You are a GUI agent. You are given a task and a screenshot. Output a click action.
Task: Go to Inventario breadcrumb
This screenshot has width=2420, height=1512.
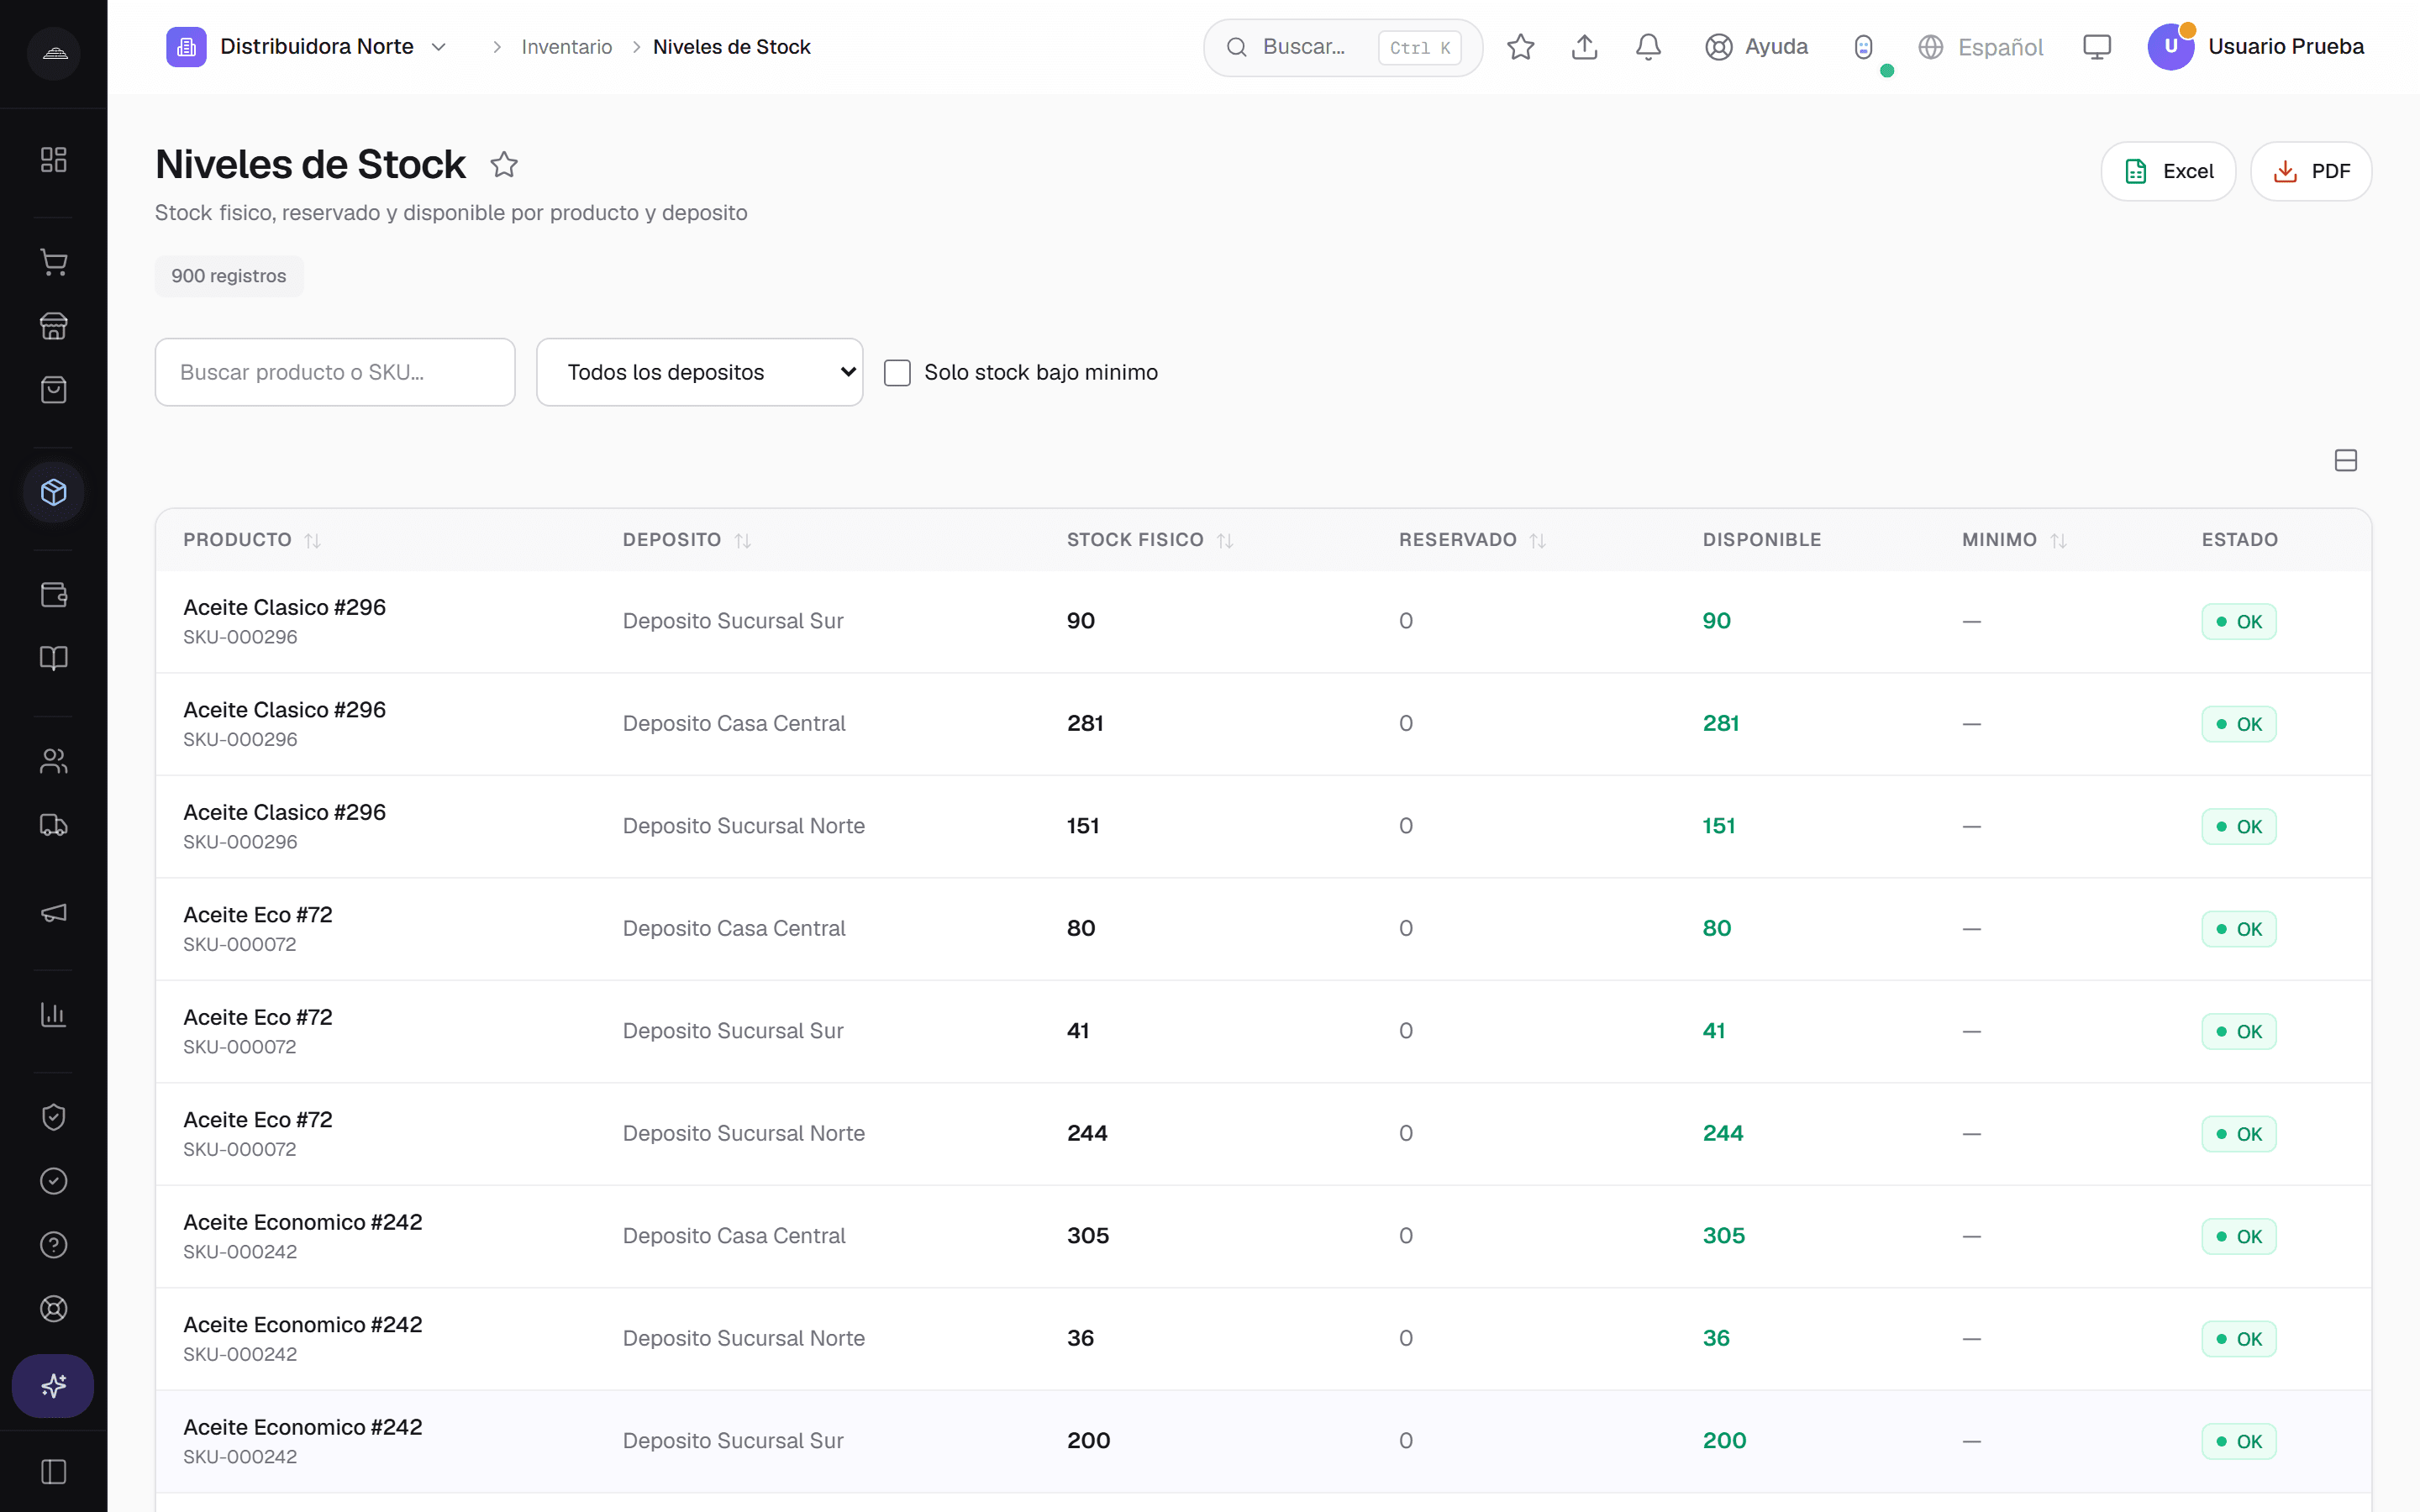pyautogui.click(x=566, y=47)
